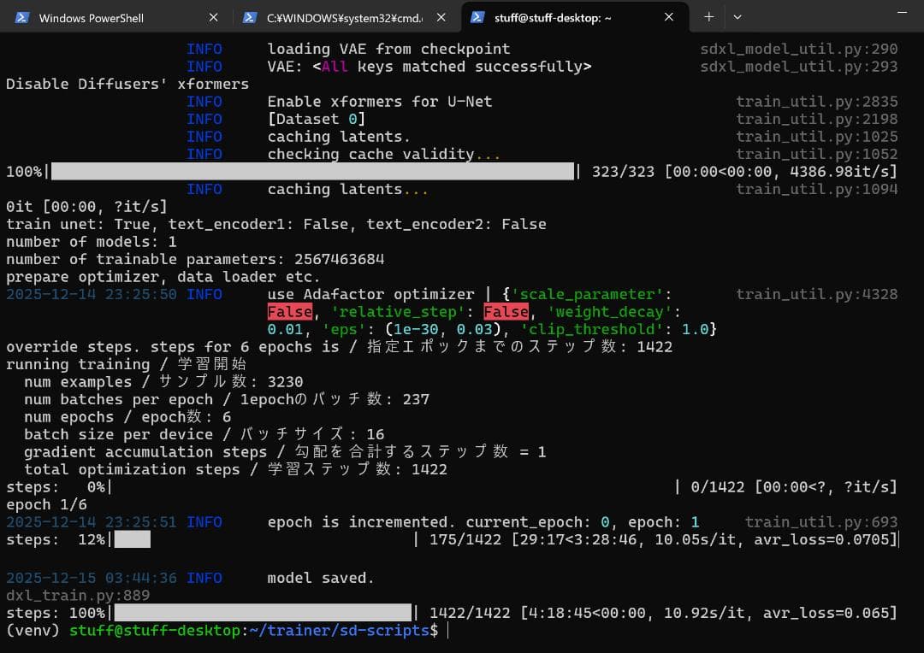
Task: Click the train_util.py:693 source reference
Action: click(x=820, y=522)
